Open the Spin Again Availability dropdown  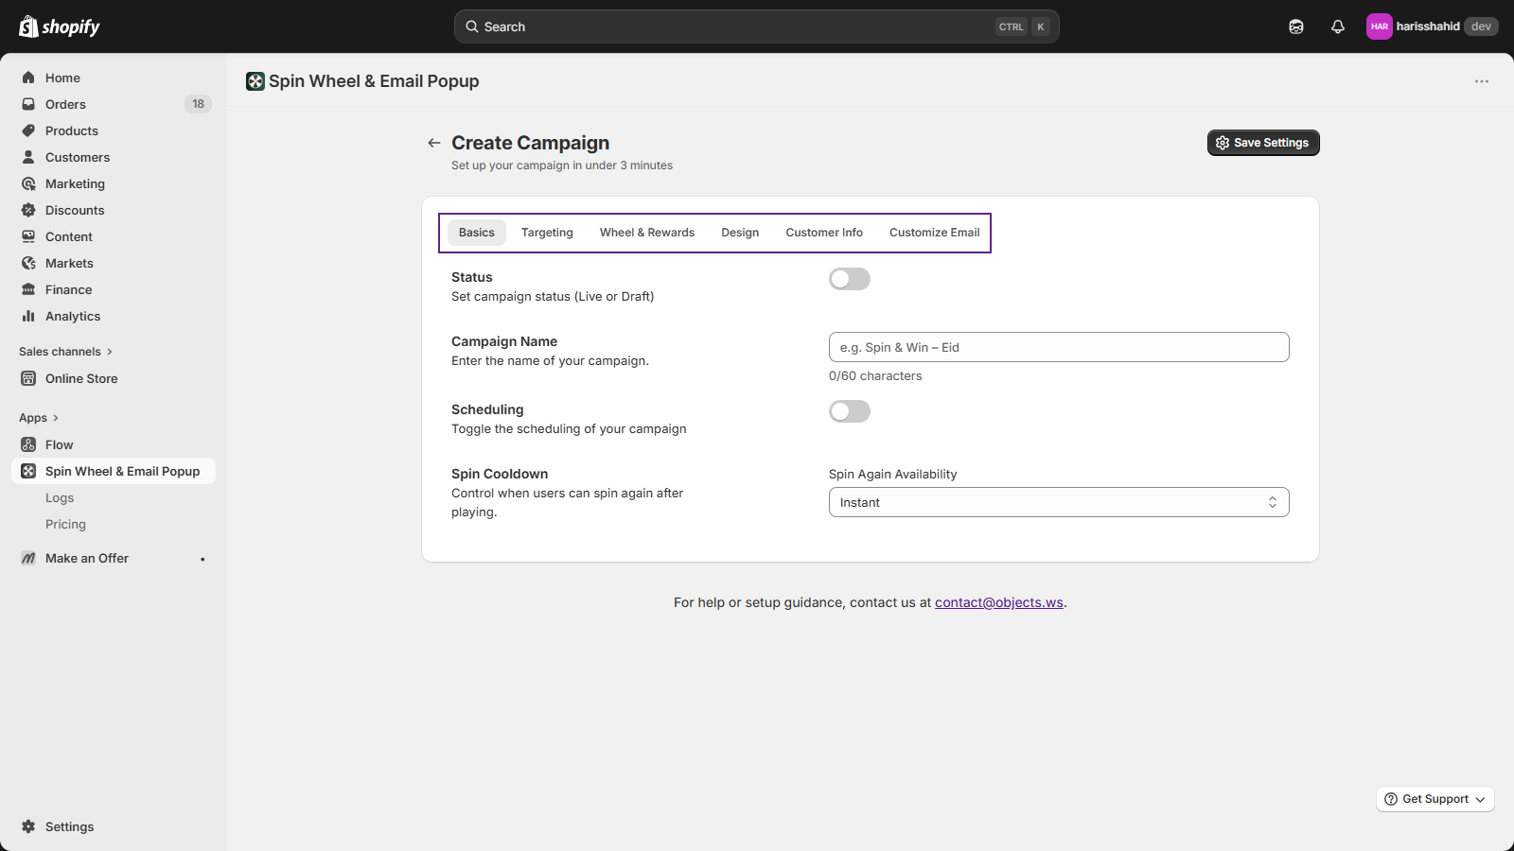(x=1059, y=502)
